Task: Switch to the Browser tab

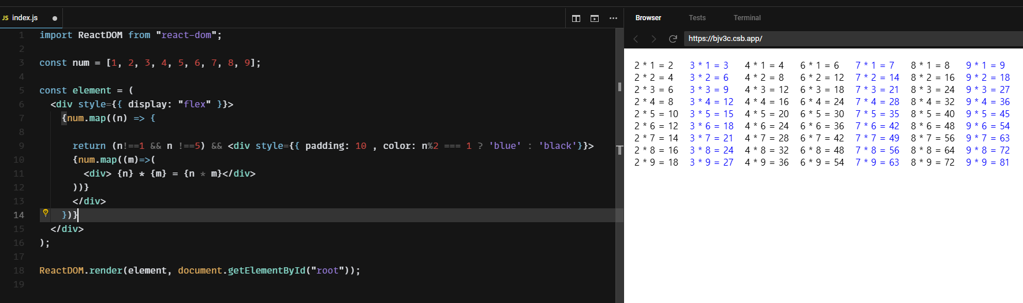Action: tap(648, 18)
